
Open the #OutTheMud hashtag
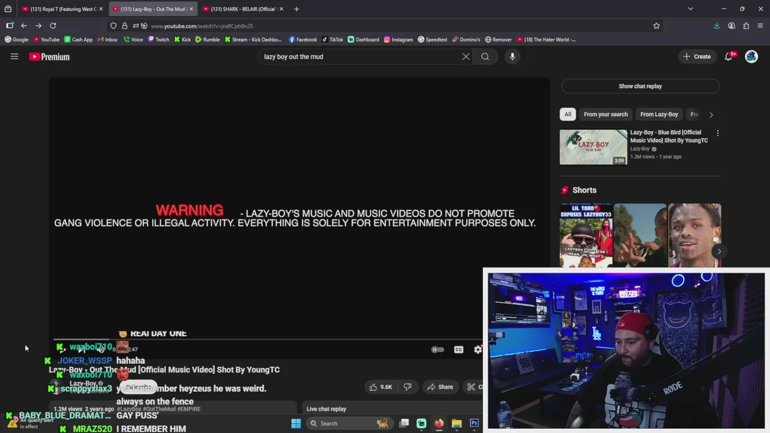coord(159,409)
